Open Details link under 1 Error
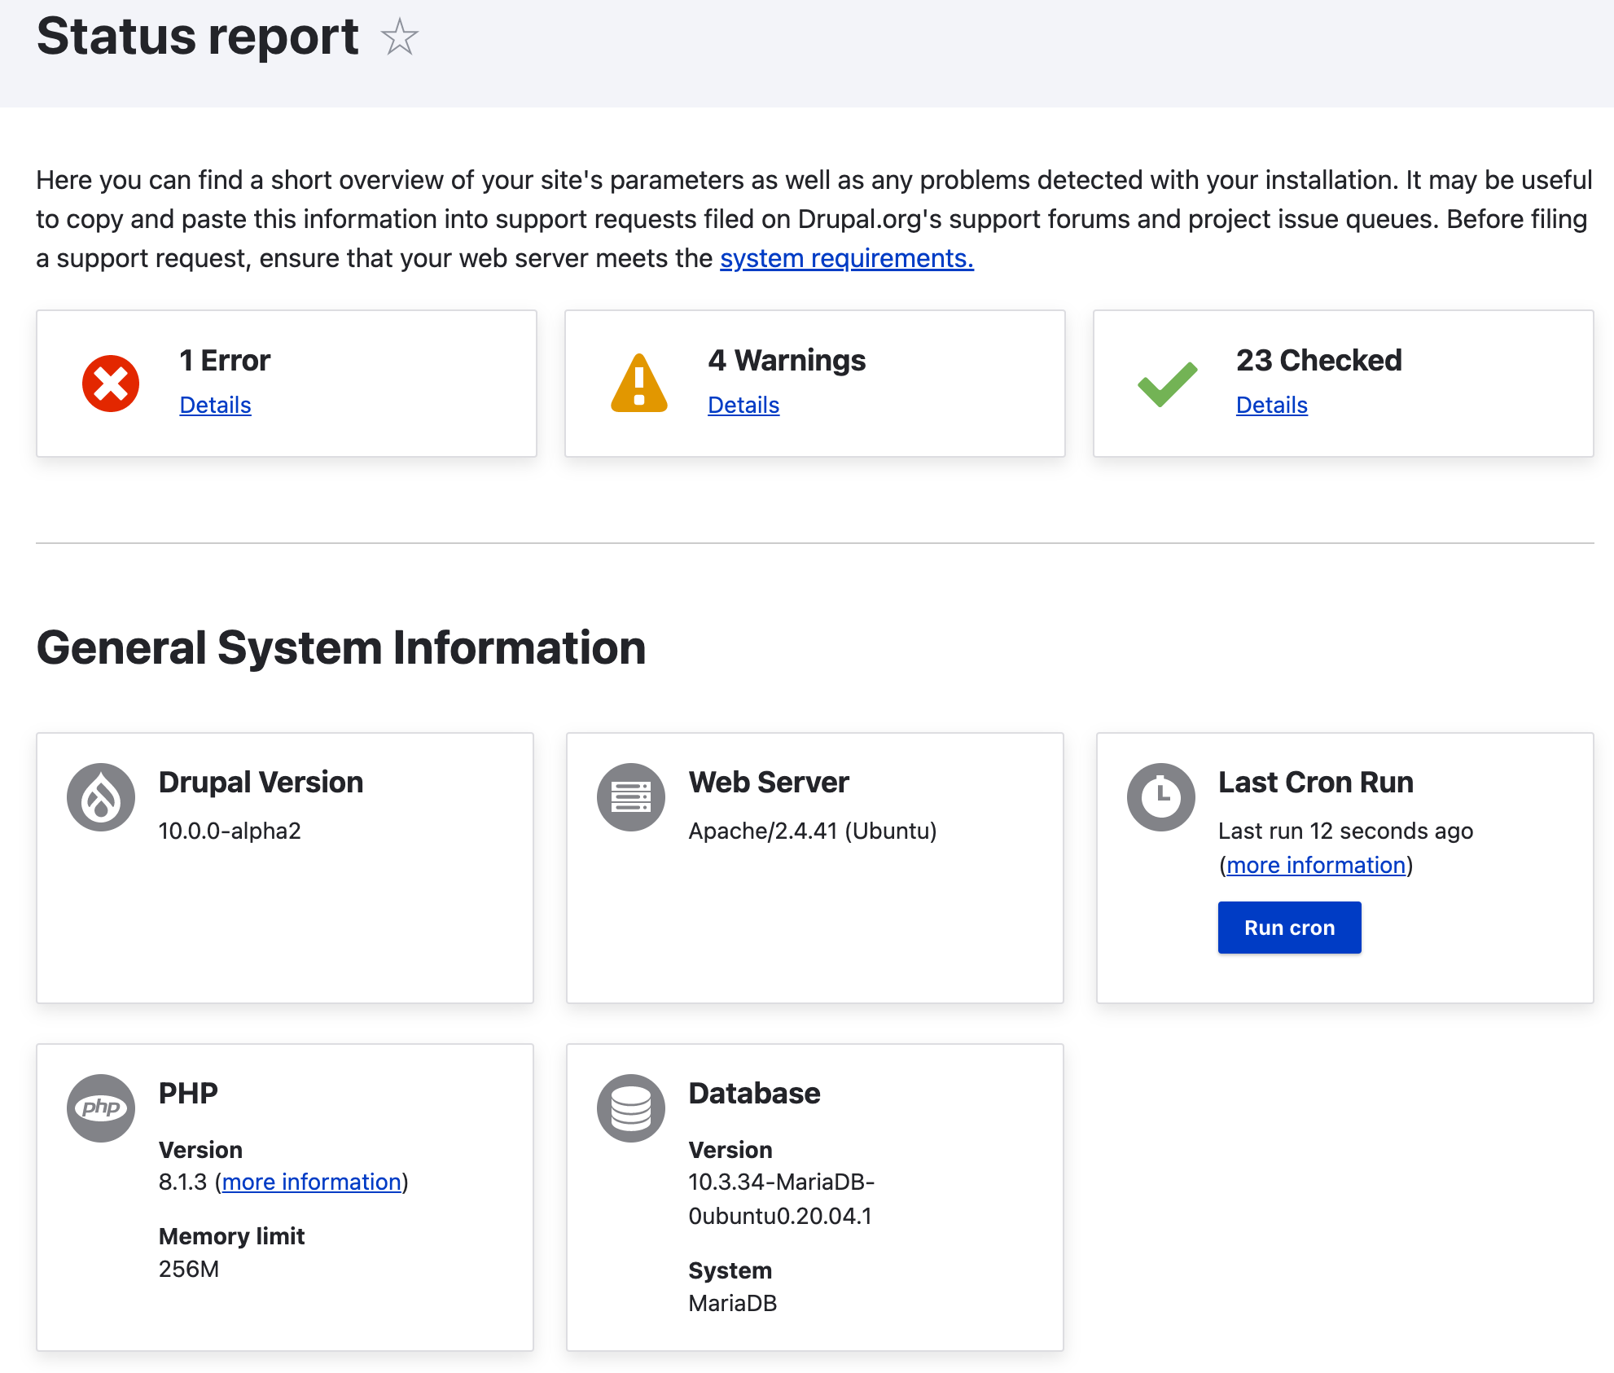1614x1373 pixels. (215, 405)
